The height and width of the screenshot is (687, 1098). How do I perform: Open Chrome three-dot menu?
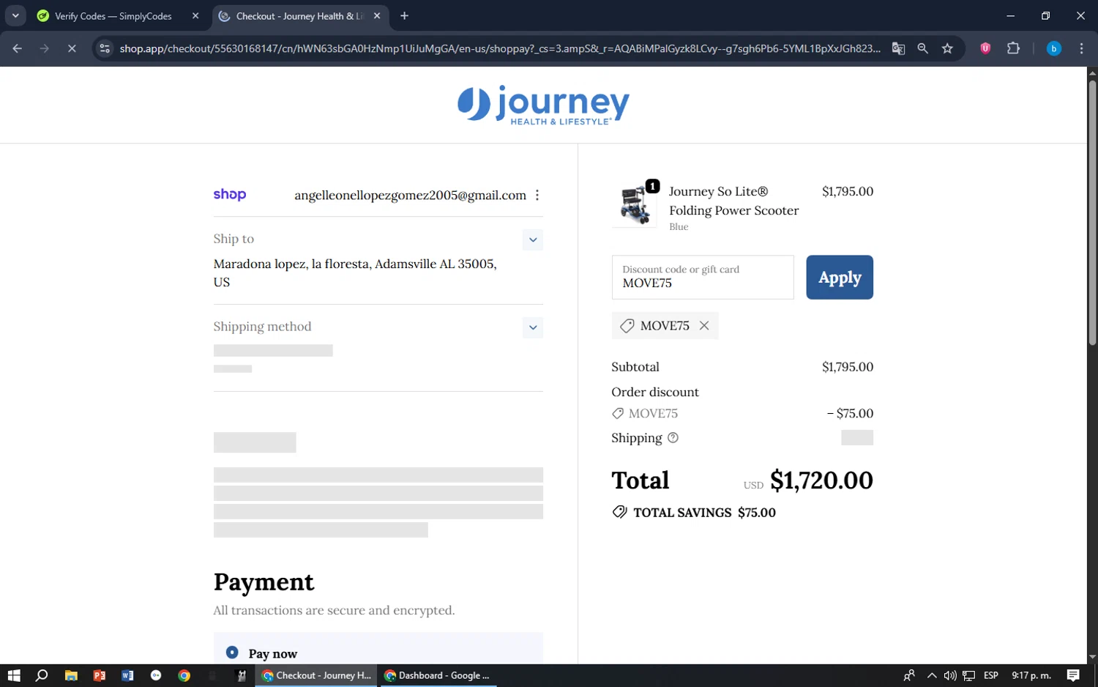(1081, 48)
